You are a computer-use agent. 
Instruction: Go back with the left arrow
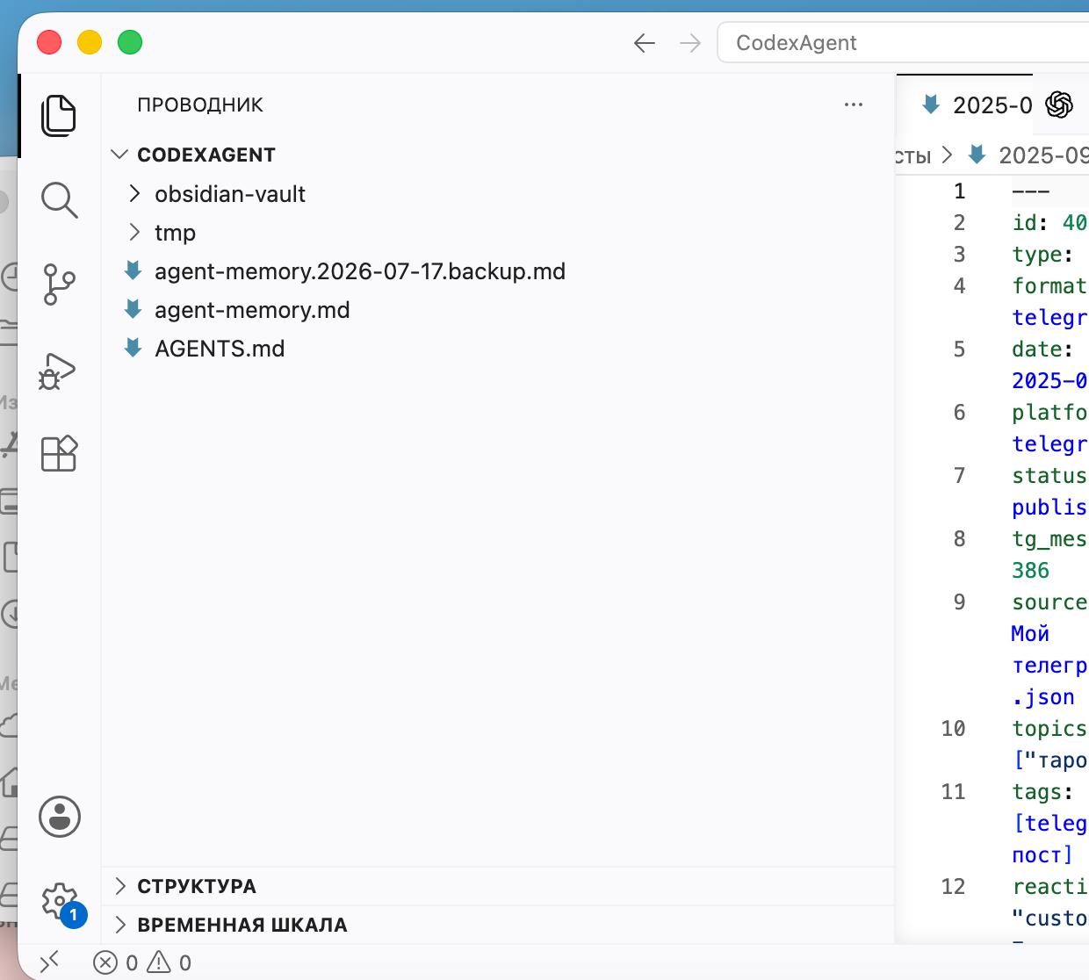645,43
